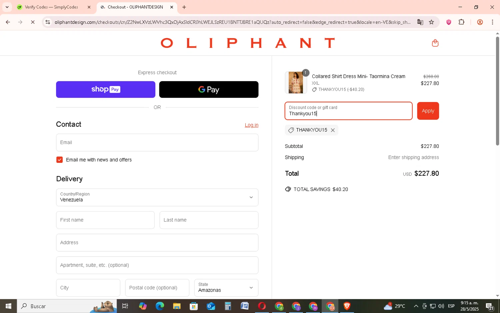
Task: Open the browser profile icon
Action: tap(480, 22)
